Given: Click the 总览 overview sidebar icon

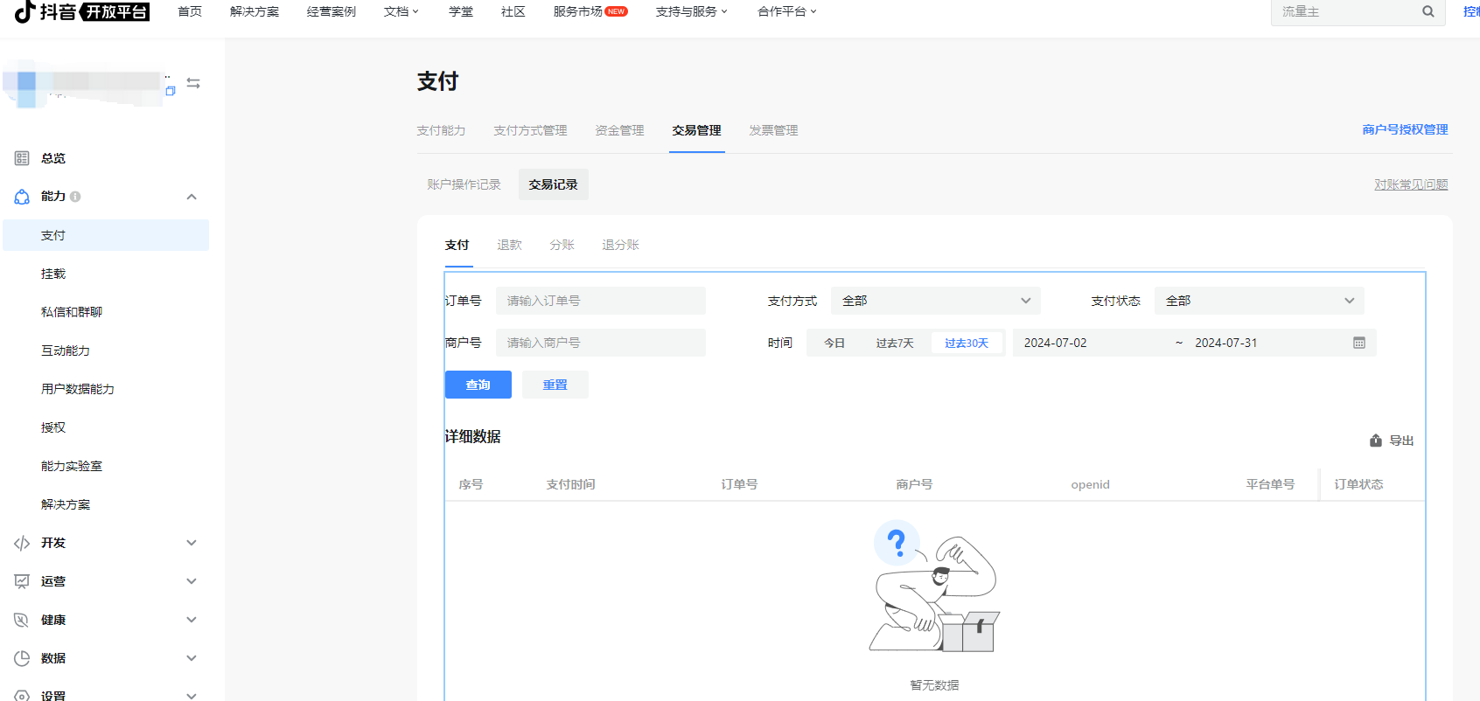Looking at the screenshot, I should 22,158.
